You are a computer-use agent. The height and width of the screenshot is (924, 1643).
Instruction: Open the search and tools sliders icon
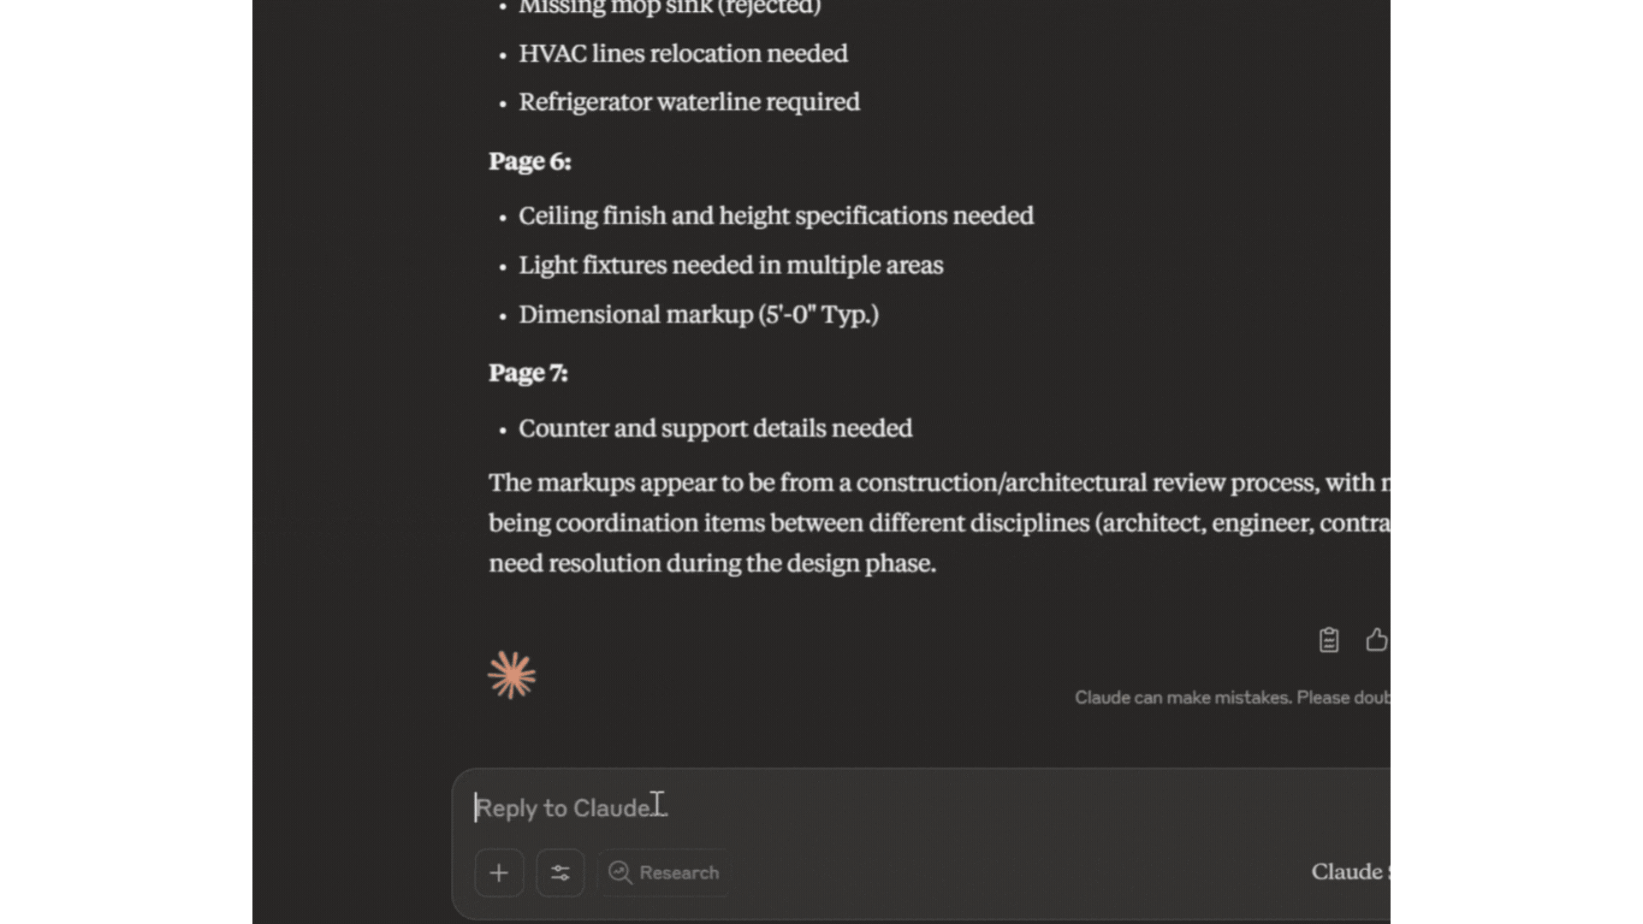(561, 873)
